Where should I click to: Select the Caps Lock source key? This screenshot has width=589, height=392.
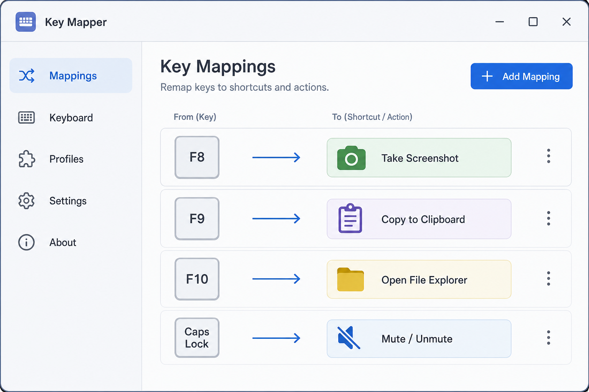[x=197, y=338]
